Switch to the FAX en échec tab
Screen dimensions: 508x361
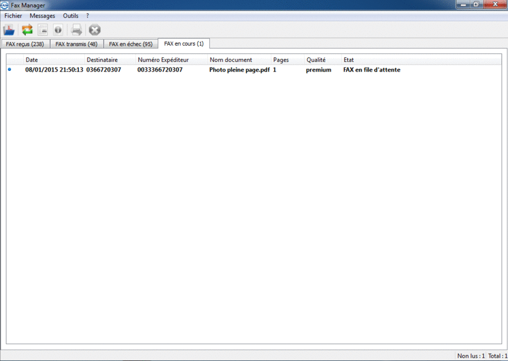pyautogui.click(x=130, y=44)
